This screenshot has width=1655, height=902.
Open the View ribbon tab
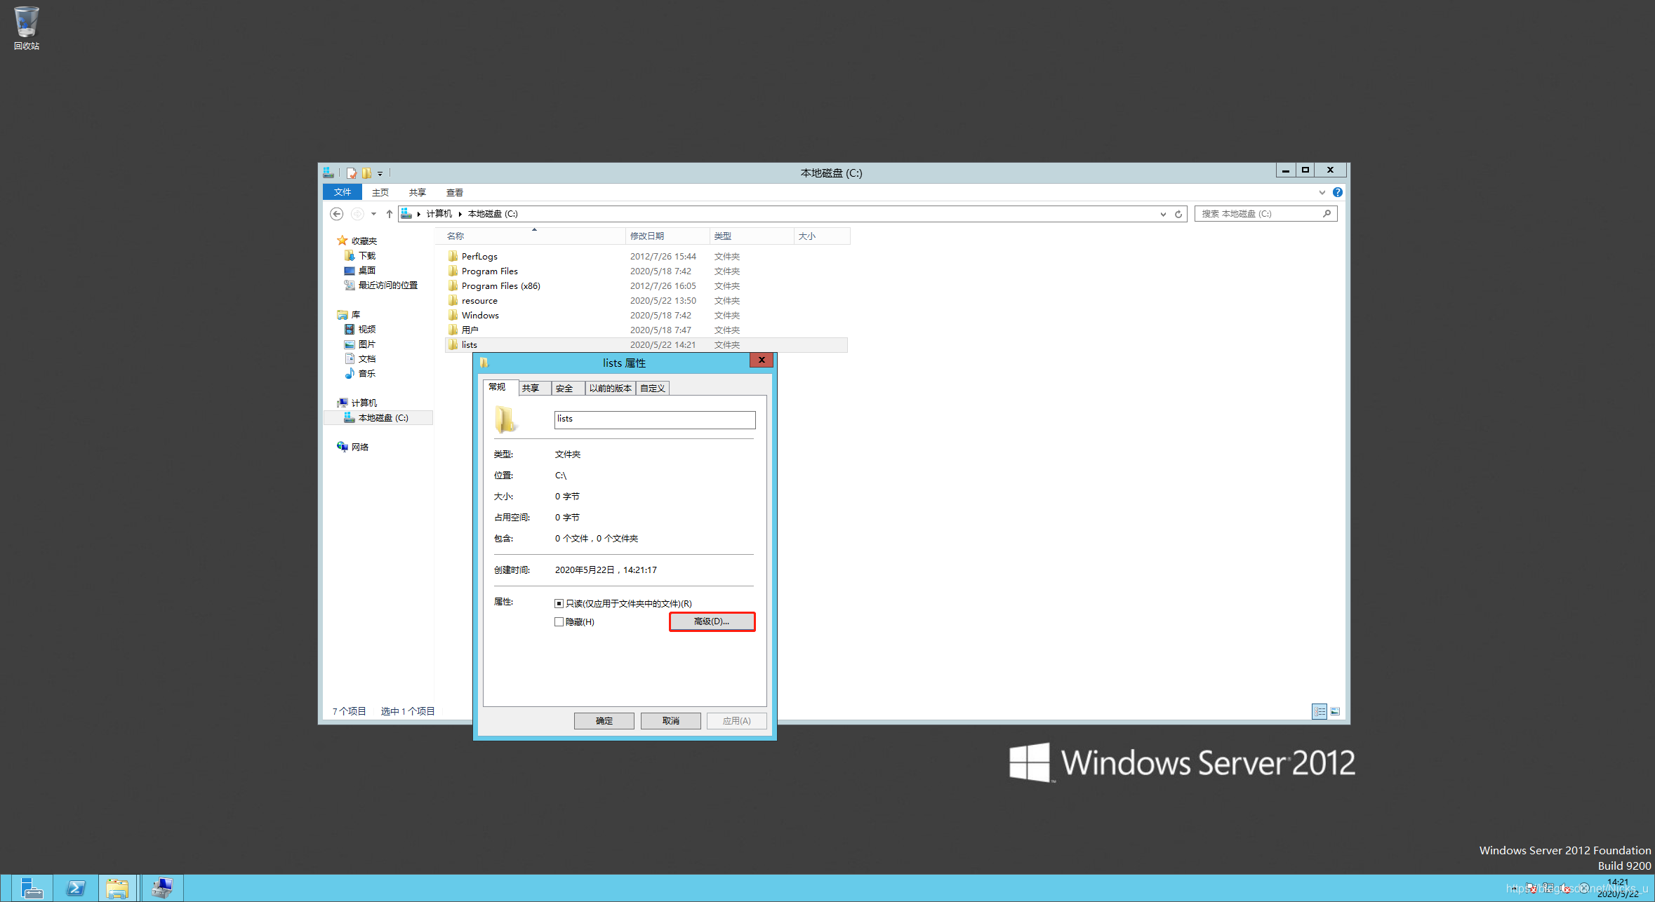coord(454,192)
